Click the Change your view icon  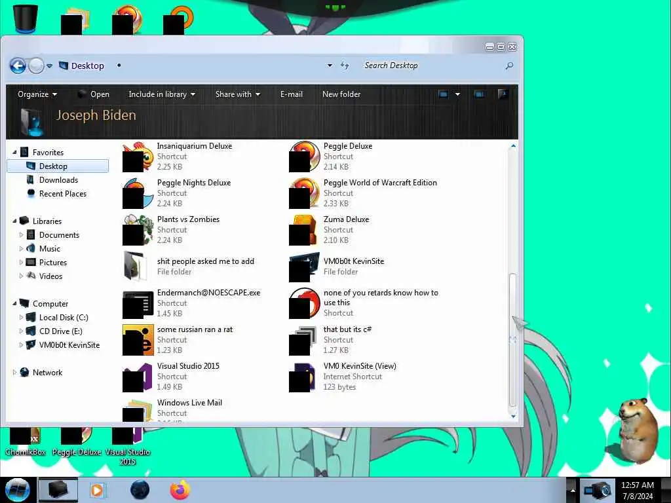444,94
